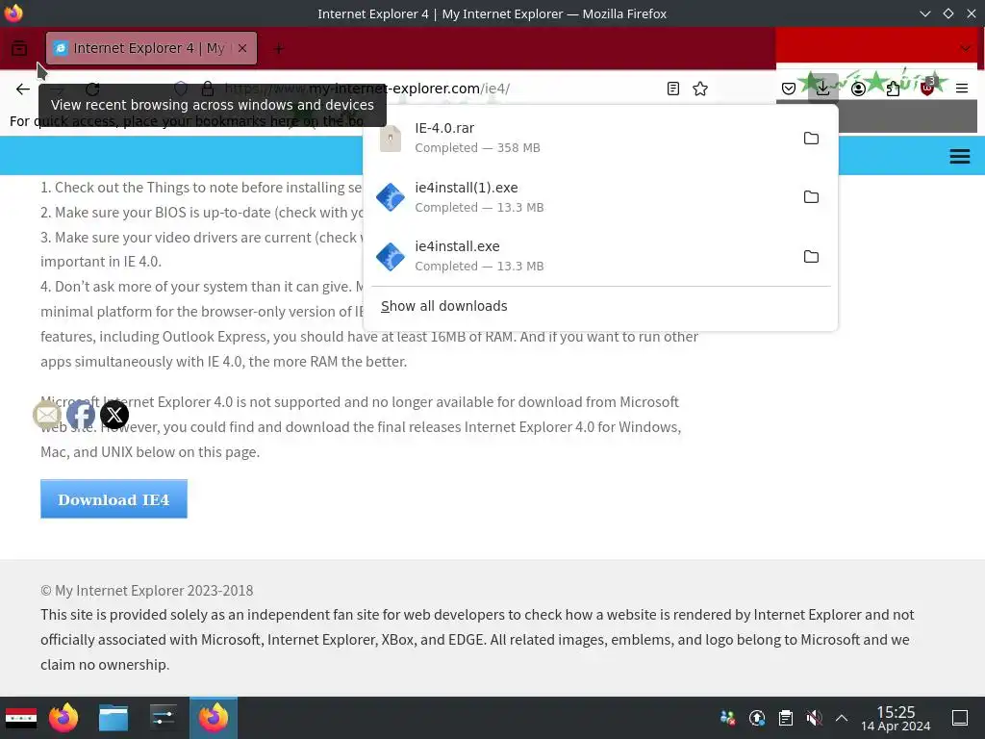Open system settings from taskbar

(164, 718)
